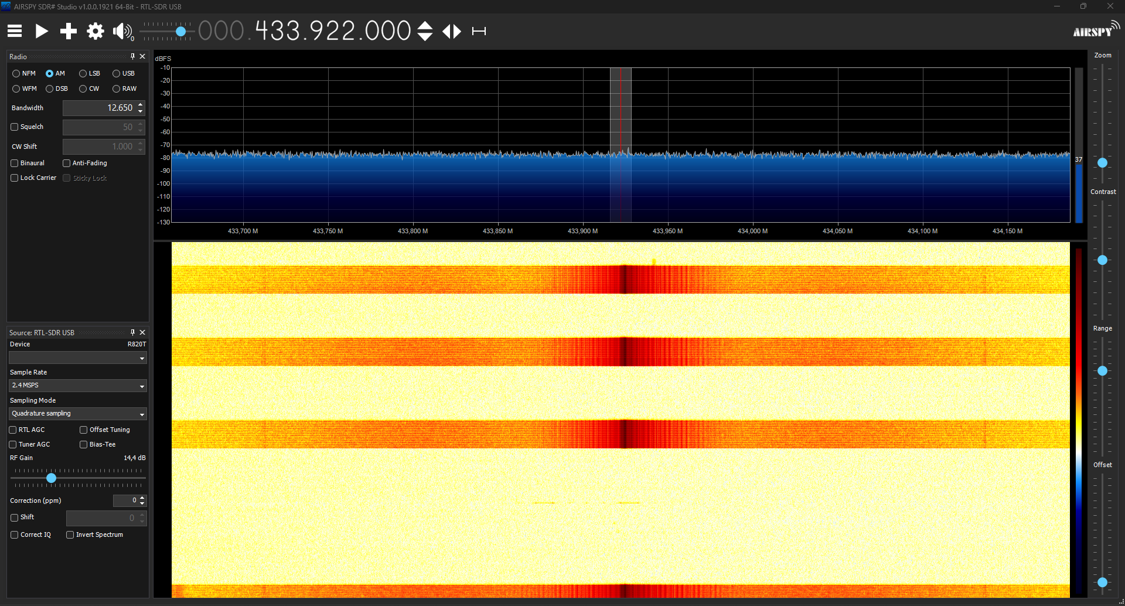Enable Invert Spectrum checkbox
Image resolution: width=1125 pixels, height=606 pixels.
70,534
